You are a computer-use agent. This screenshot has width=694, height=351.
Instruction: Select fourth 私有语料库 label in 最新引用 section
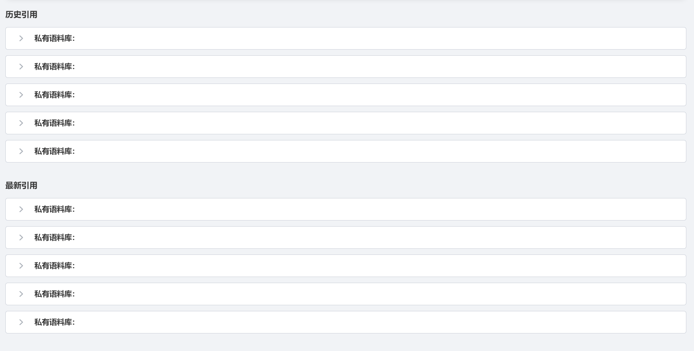(54, 294)
